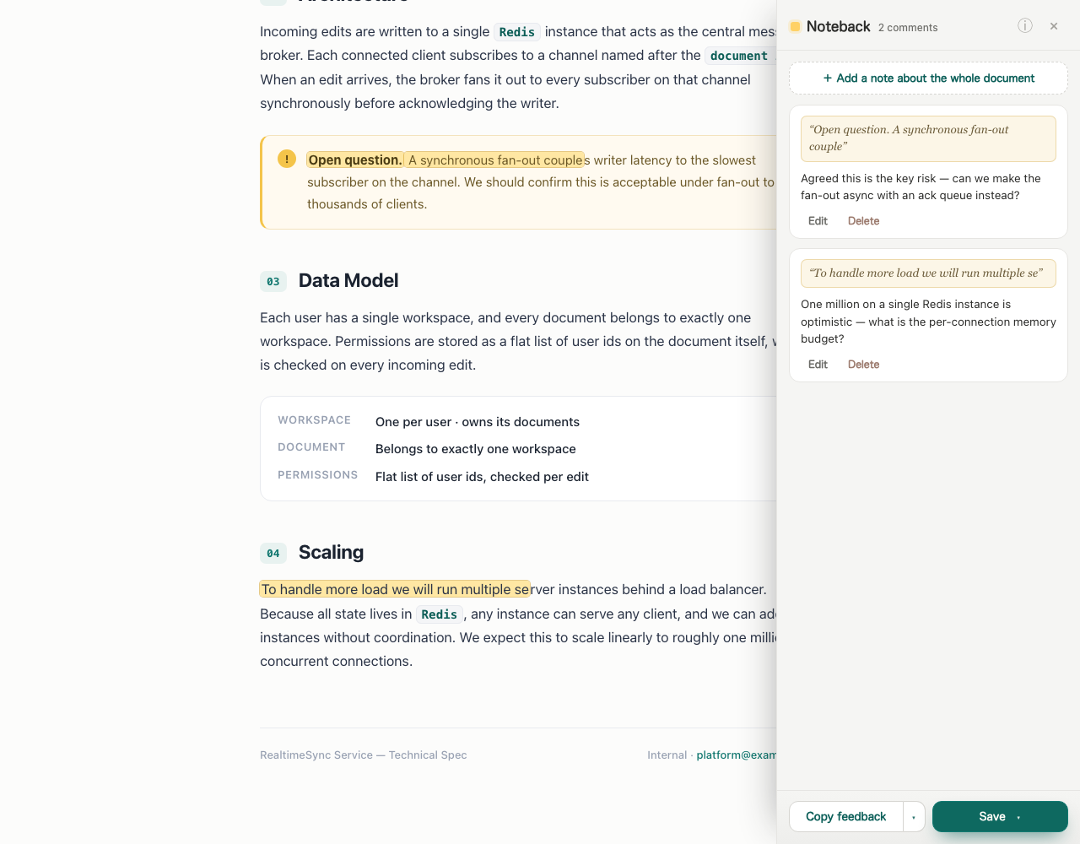
Task: Click the warning icon in Open question callout
Action: point(287,159)
